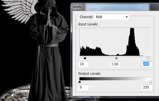Click the midtone field showing 1.00

pyautogui.click(x=115, y=64)
